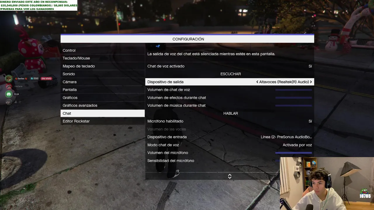The height and width of the screenshot is (210, 374).
Task: Adjust the Volumen de chat de voz slider
Action: (x=294, y=90)
